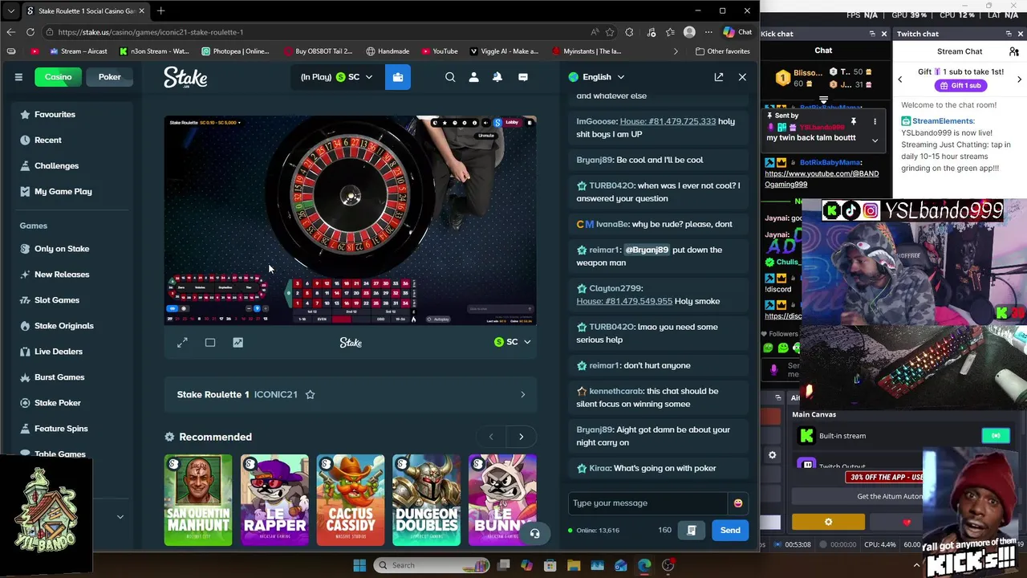
Task: Click the Send chat button
Action: pos(730,530)
